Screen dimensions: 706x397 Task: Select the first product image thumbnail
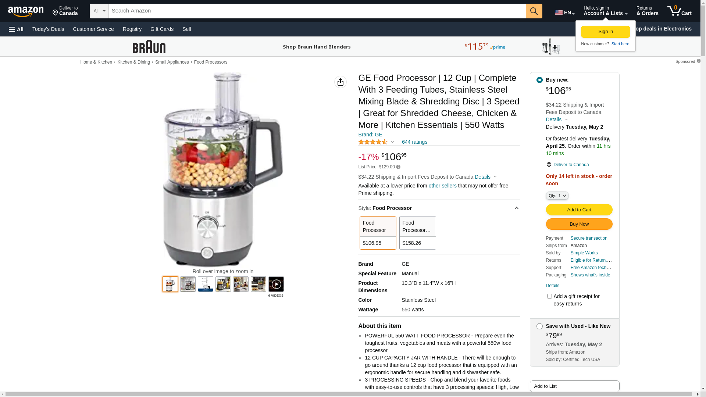(x=170, y=284)
